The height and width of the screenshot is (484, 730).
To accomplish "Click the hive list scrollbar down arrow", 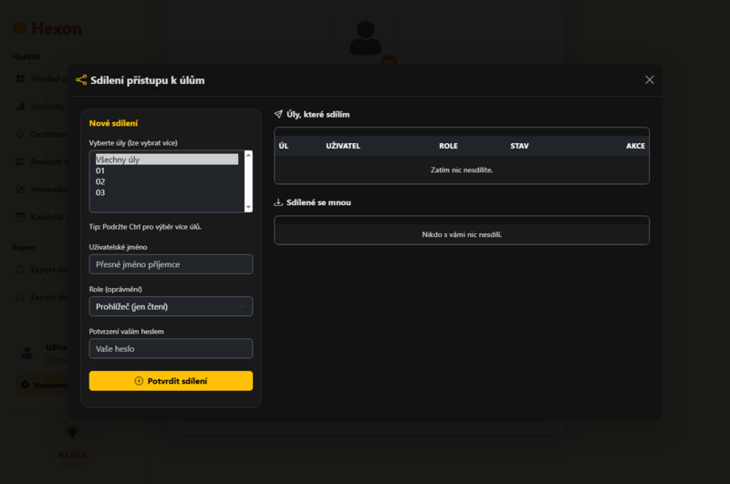I will (248, 207).
